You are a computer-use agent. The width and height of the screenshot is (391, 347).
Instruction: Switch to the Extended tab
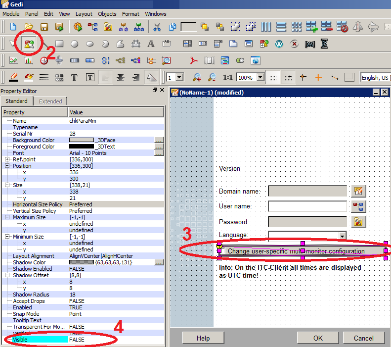click(50, 101)
